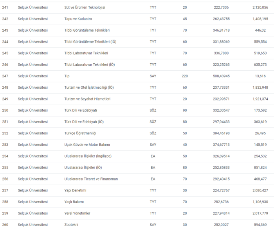Select Turizm ve Otel İşletmeciliği (İÖ) entry

coord(89,88)
